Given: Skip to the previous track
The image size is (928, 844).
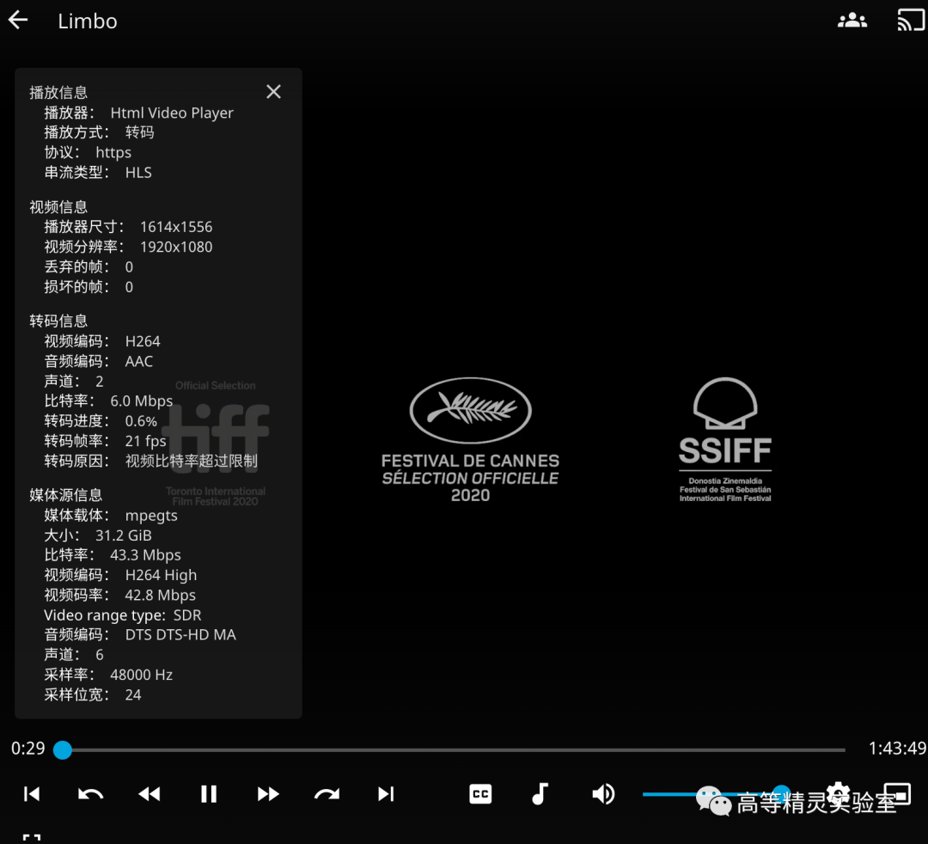Looking at the screenshot, I should pos(32,793).
